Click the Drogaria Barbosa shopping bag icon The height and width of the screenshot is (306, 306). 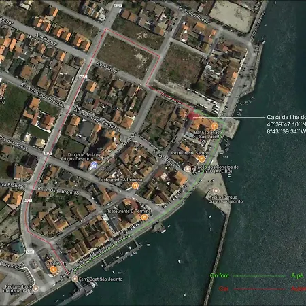[x=94, y=165]
